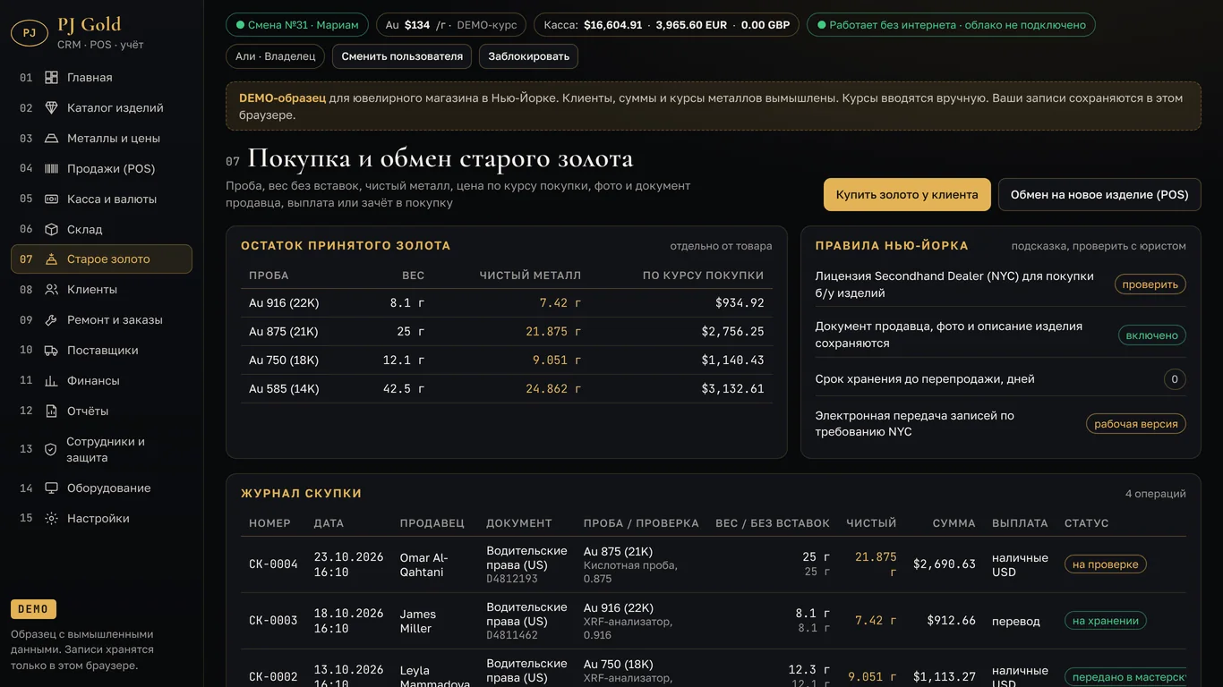This screenshot has width=1223, height=687.
Task: Click the на проверке status for СК-0004
Action: pyautogui.click(x=1106, y=564)
